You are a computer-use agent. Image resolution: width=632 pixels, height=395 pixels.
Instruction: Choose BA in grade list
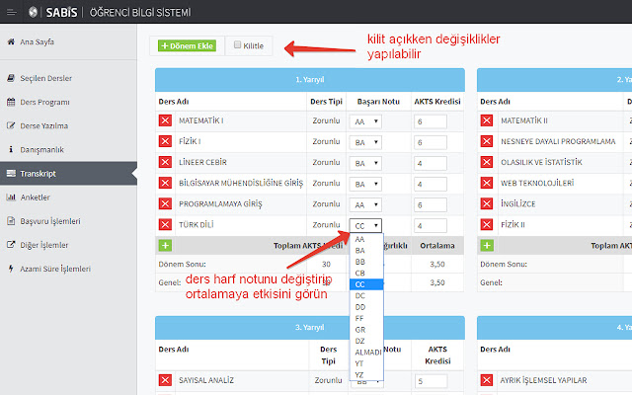tap(366, 250)
